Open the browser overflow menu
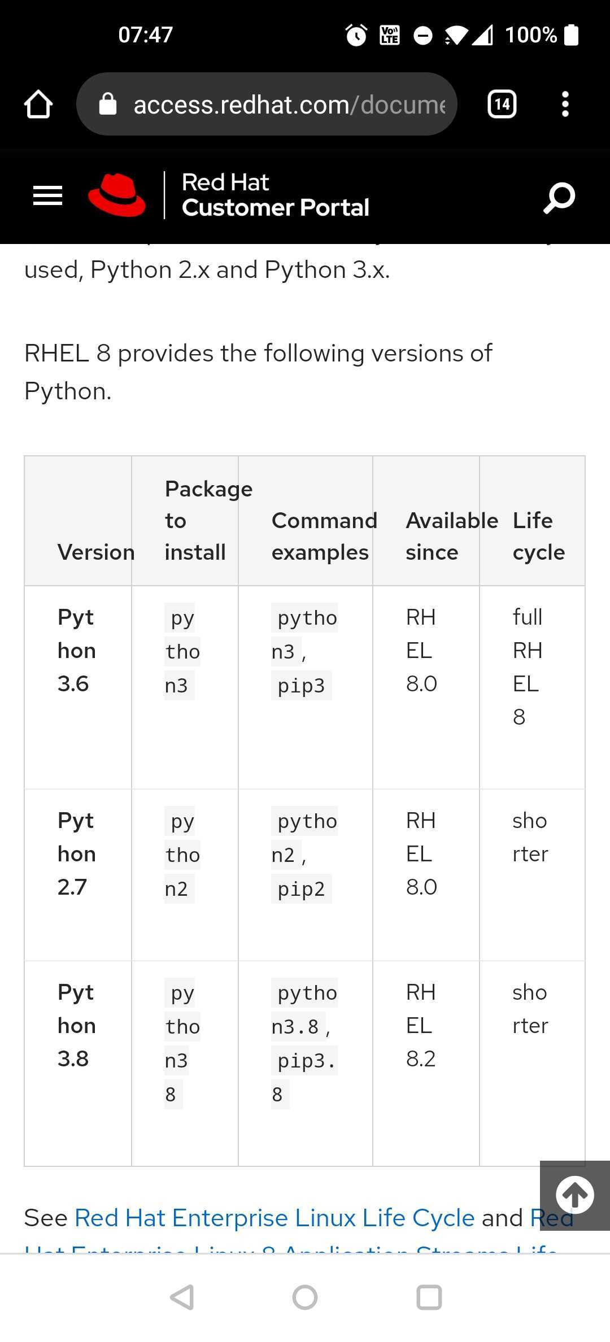The image size is (610, 1342). point(565,103)
